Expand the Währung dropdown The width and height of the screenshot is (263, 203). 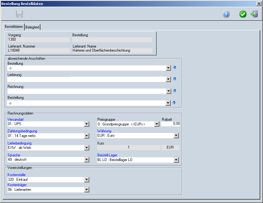pyautogui.click(x=176, y=136)
